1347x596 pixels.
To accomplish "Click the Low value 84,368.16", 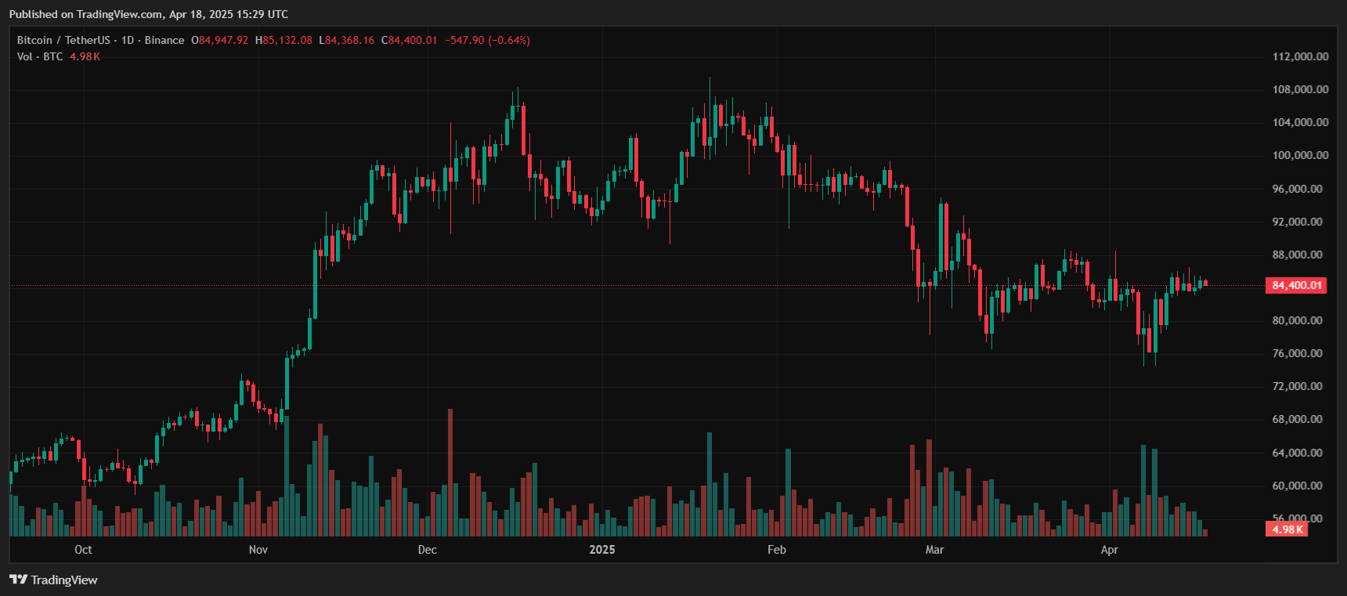I will click(x=349, y=40).
